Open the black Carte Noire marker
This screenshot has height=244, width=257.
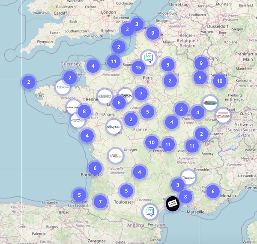173,203
